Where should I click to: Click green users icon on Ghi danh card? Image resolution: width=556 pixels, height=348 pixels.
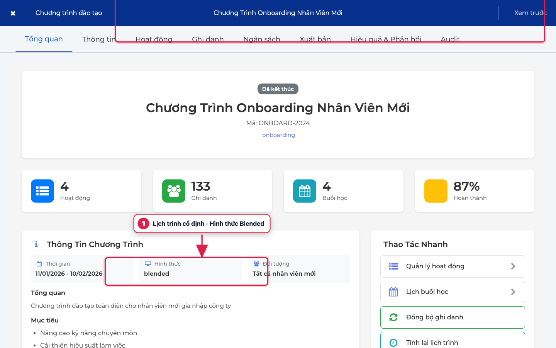pyautogui.click(x=174, y=191)
